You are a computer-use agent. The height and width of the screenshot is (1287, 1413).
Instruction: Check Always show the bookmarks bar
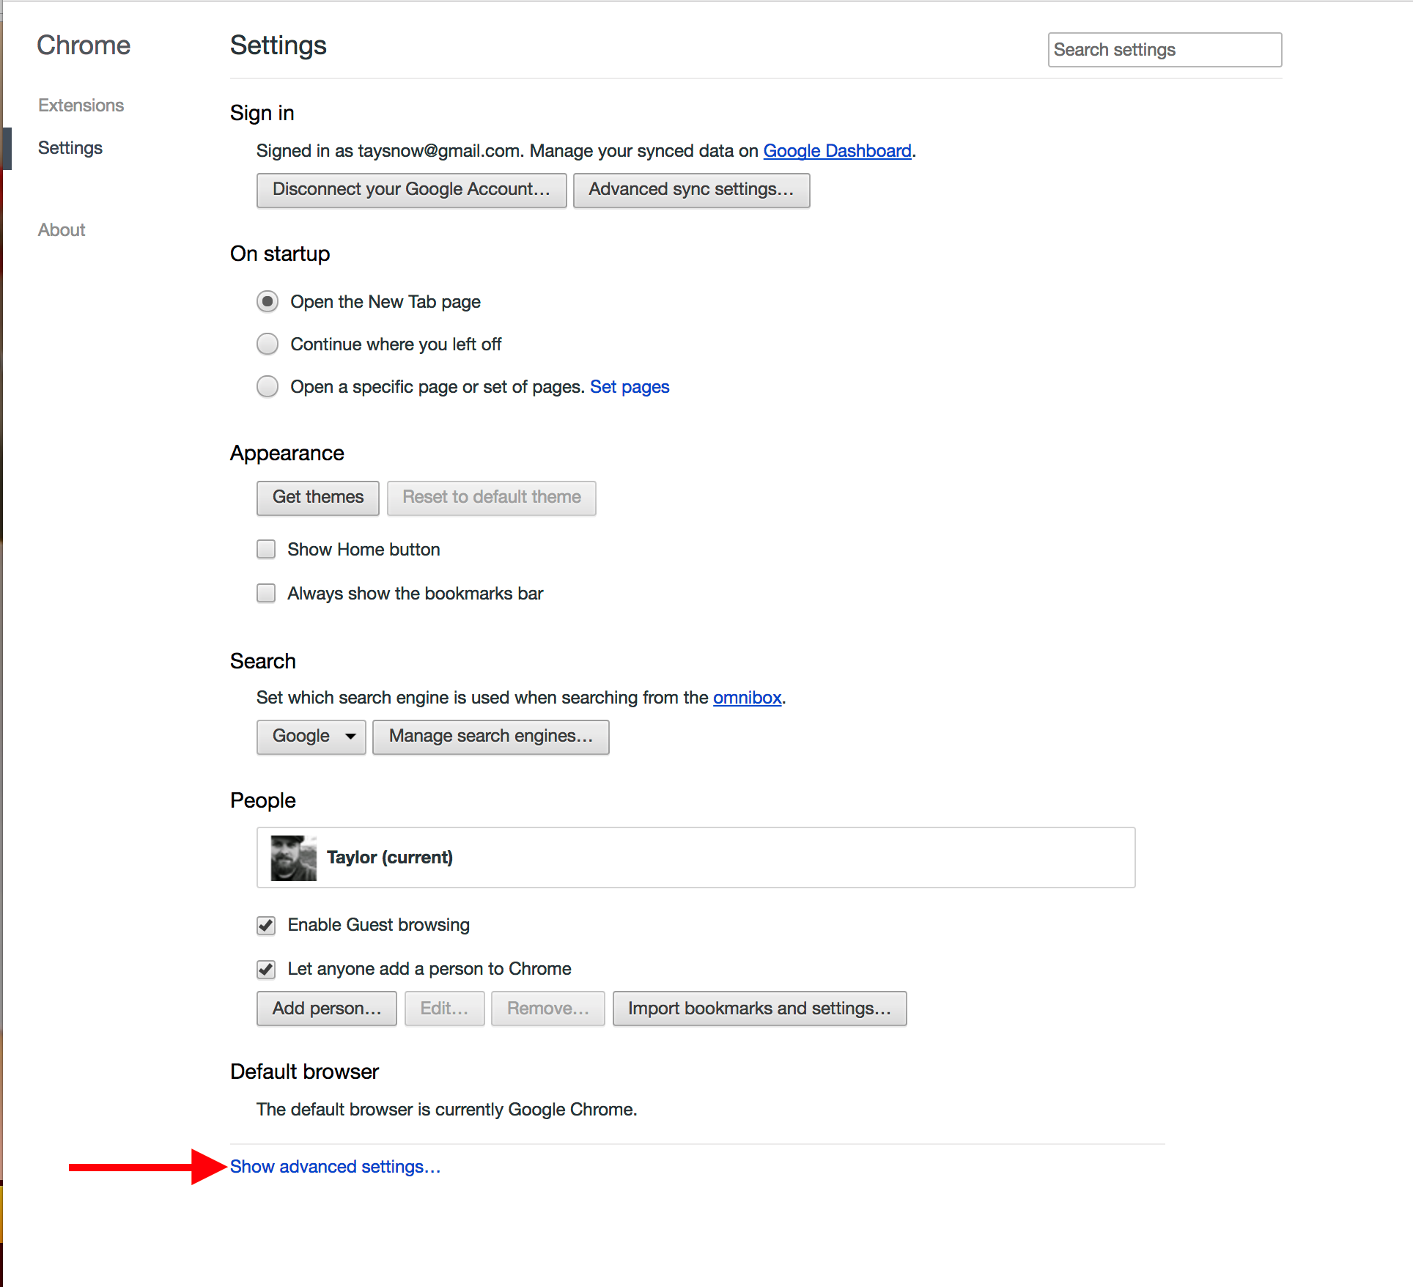[266, 594]
